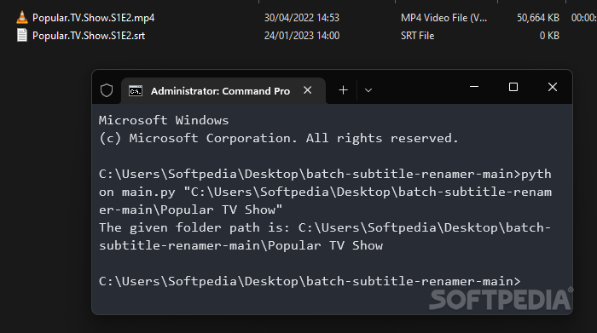Viewport: 597px width, 333px height.
Task: Click the last command prompt line in terminal
Action: (310, 281)
